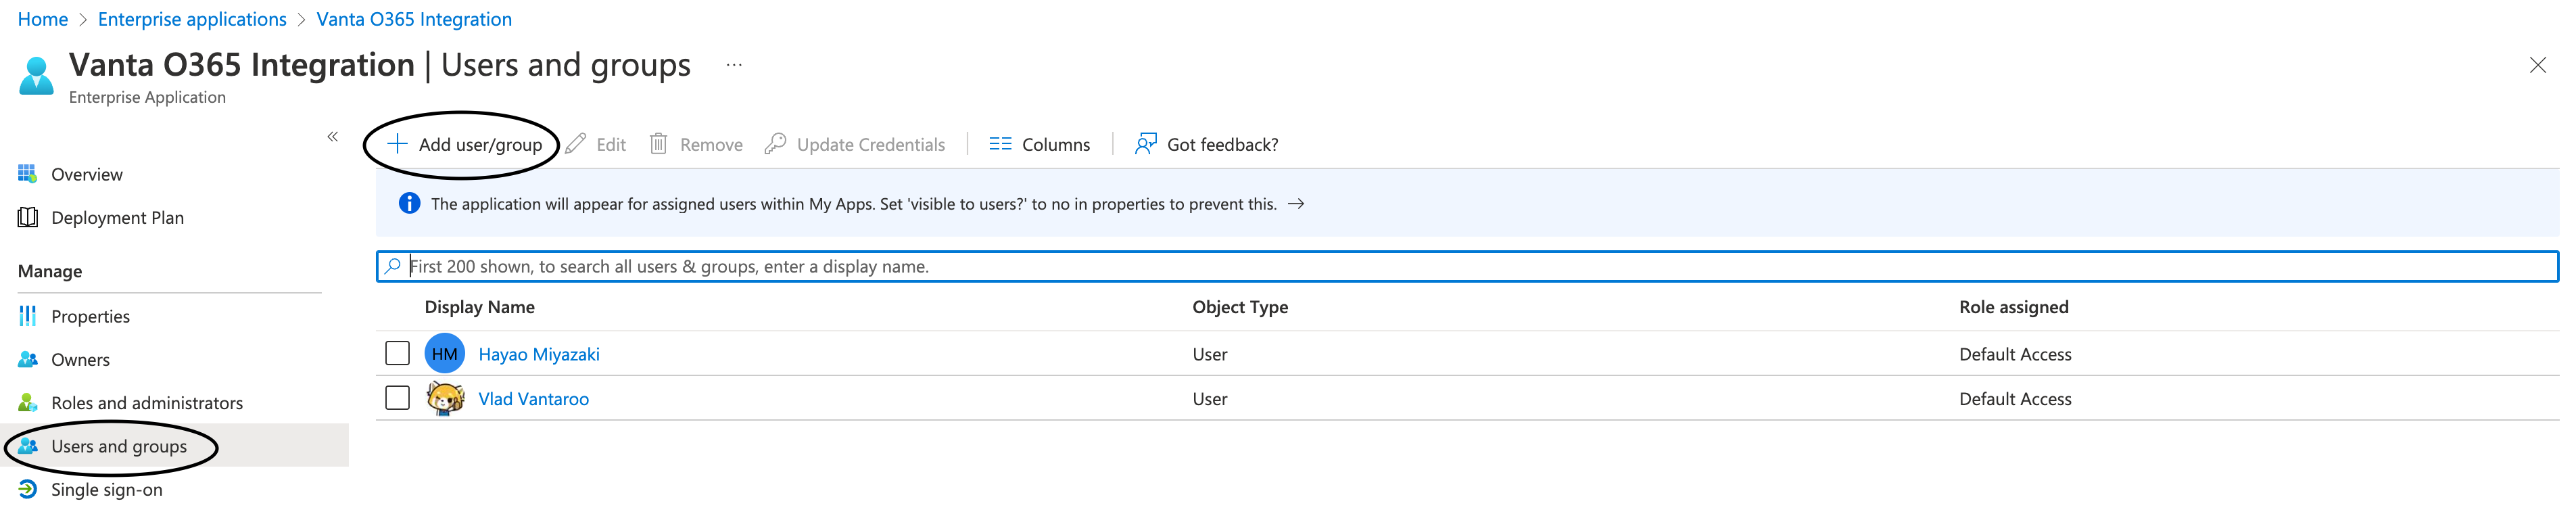This screenshot has width=2576, height=514.
Task: Click the Properties bars icon
Action: tap(28, 316)
